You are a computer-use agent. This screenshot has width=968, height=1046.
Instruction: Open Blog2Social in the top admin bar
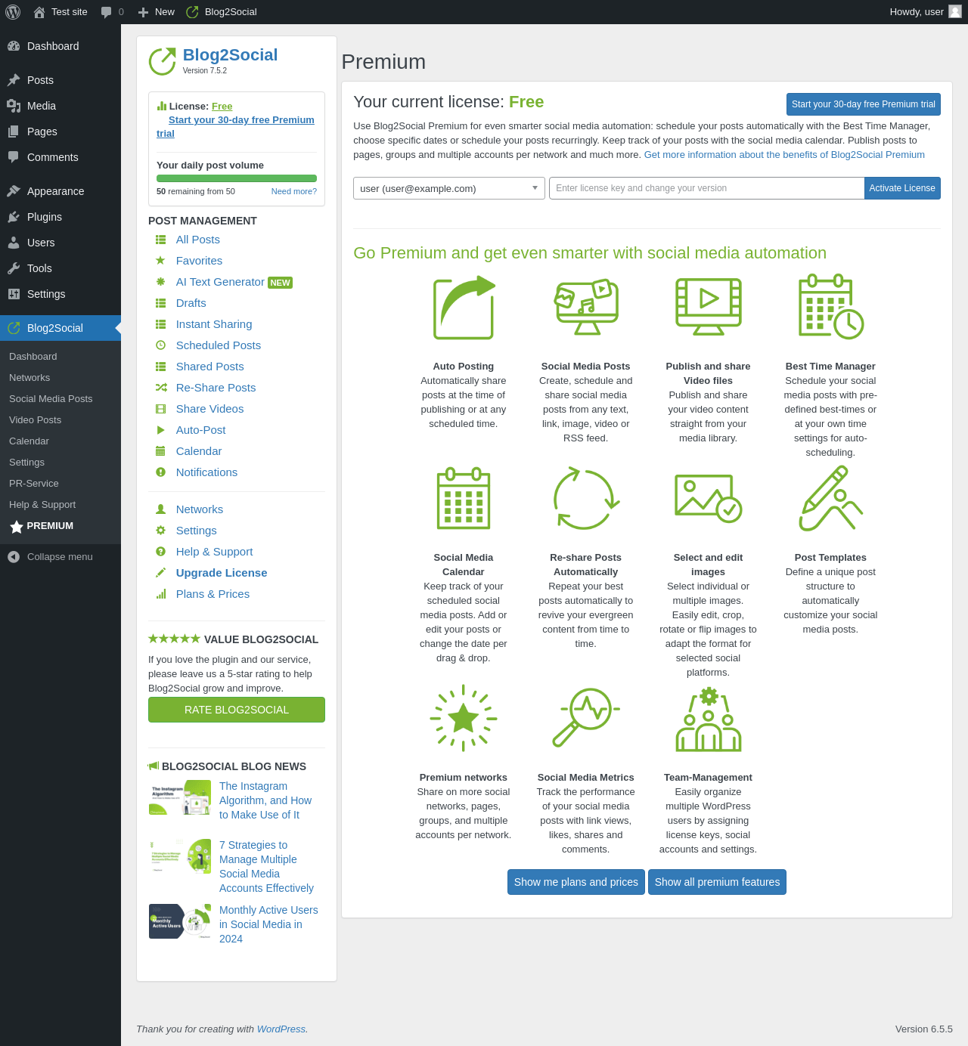click(x=222, y=12)
